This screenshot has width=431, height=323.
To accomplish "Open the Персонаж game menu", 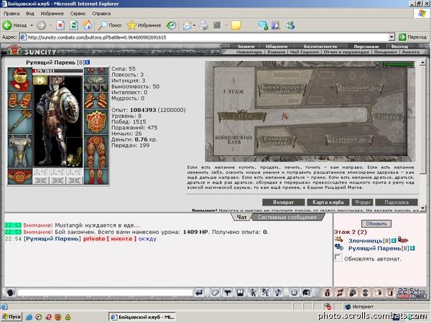I will click(366, 47).
